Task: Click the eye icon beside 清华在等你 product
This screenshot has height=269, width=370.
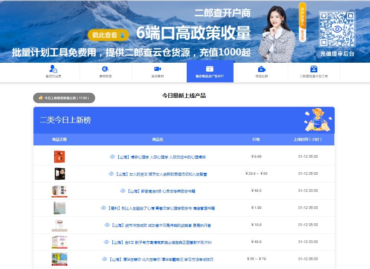Action: tap(104, 259)
